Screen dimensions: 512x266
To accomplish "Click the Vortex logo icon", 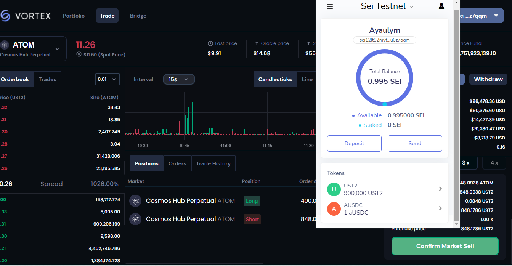I will (5, 16).
